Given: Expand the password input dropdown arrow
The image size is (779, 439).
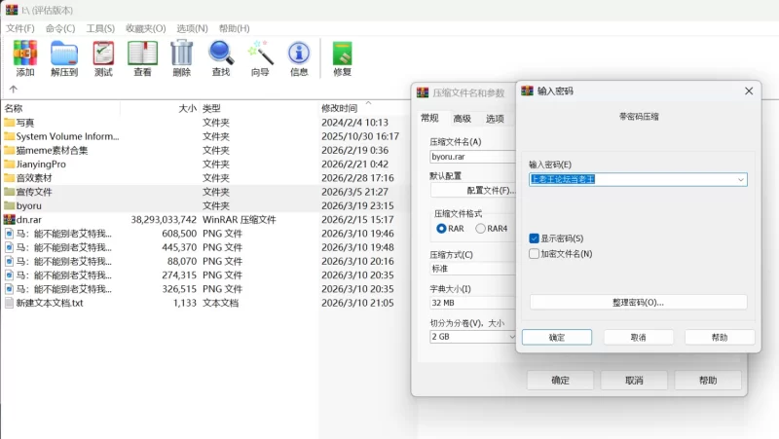Looking at the screenshot, I should click(741, 179).
